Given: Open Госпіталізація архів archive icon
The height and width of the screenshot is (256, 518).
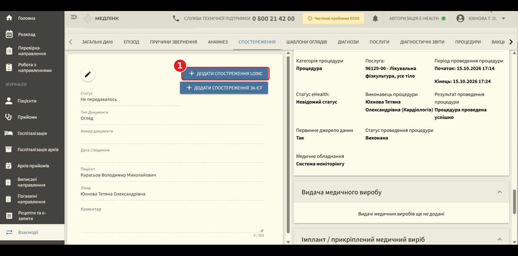Looking at the screenshot, I should click(9, 149).
